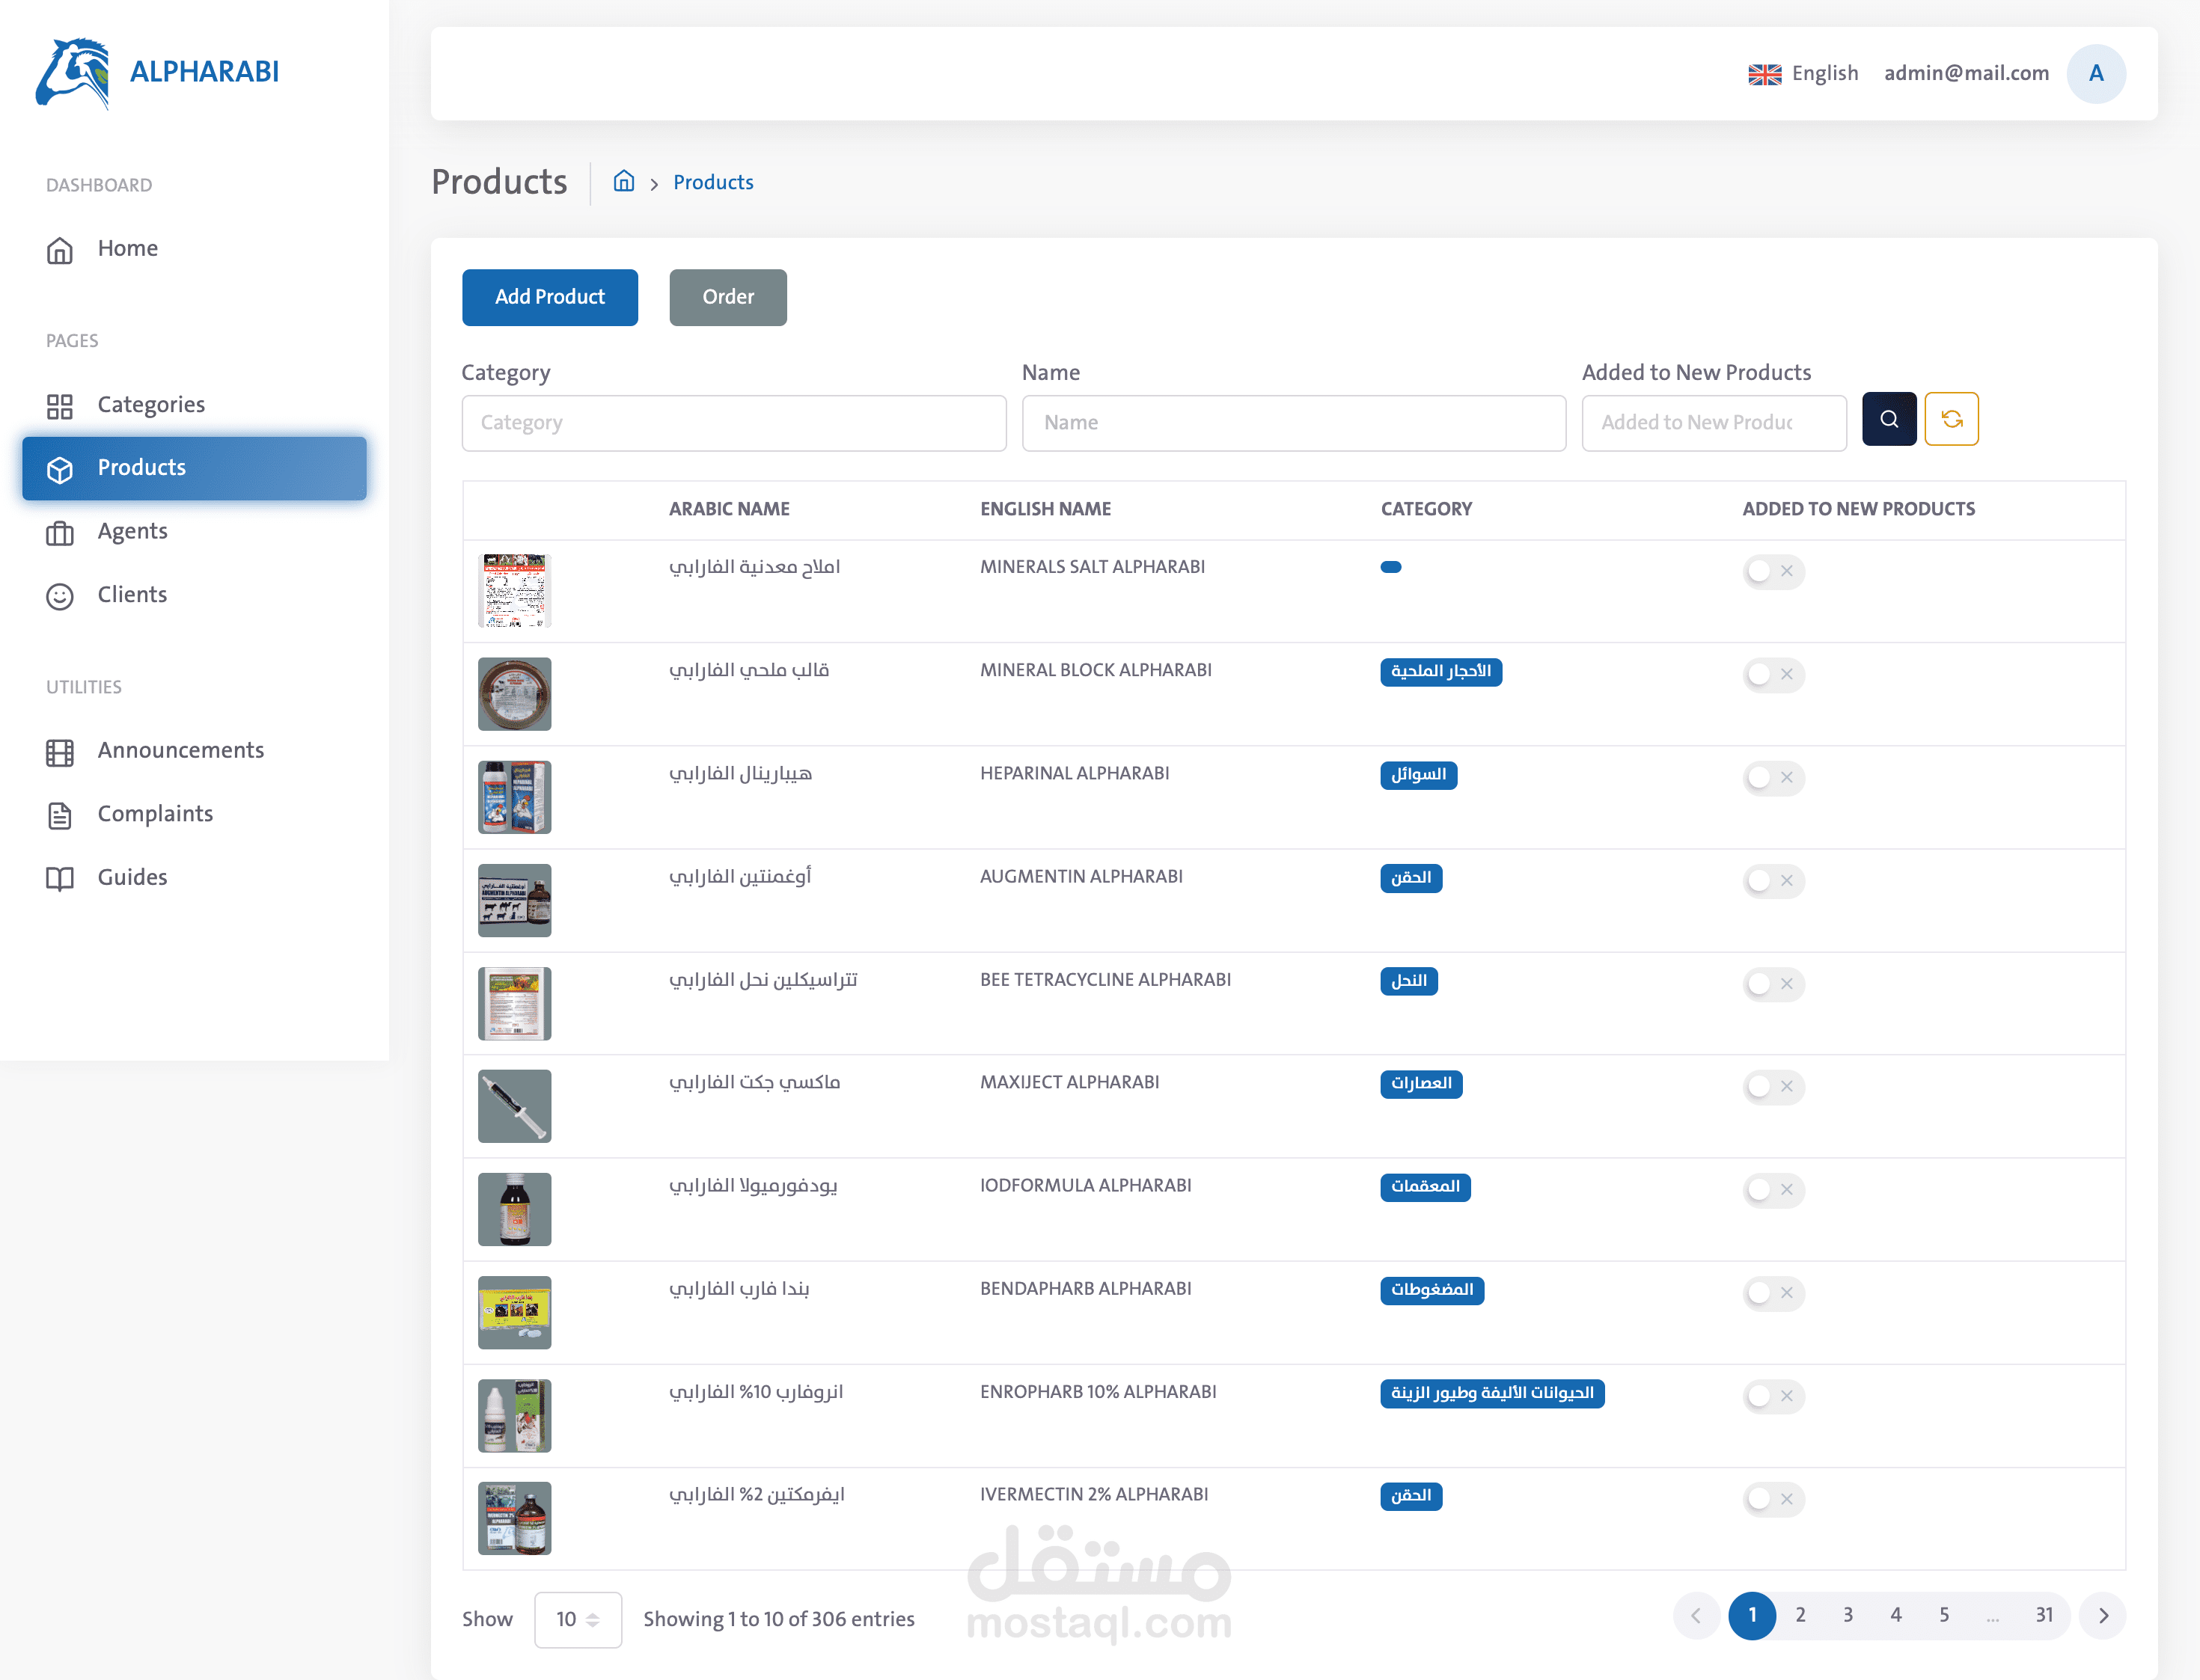Click the MINERAL BLOCK ALPHARABI product thumbnail
The height and width of the screenshot is (1680, 2200).
(x=514, y=693)
